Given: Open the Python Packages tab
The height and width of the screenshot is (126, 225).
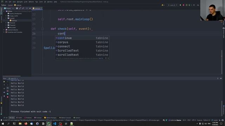Looking at the screenshot, I should [x=50, y=118].
